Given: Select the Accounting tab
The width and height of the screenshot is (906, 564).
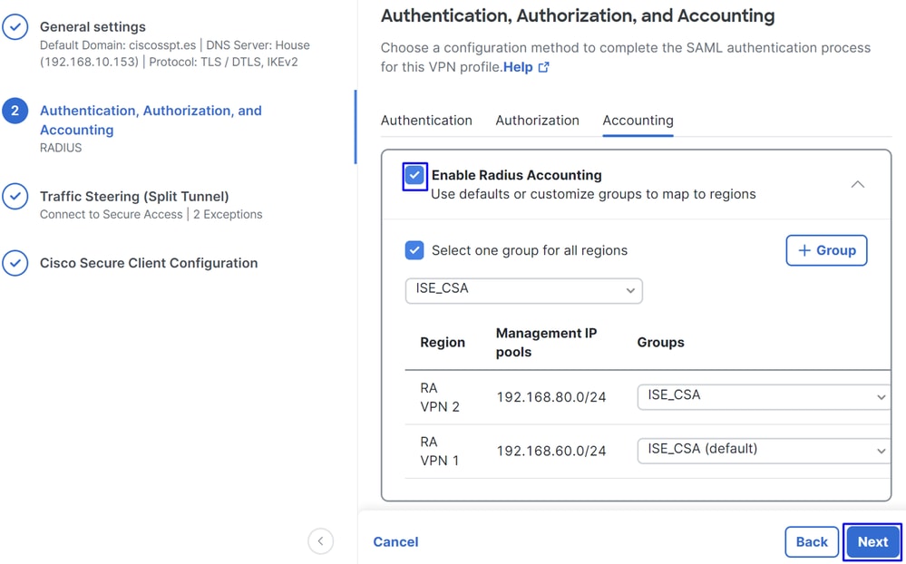Looking at the screenshot, I should [638, 121].
